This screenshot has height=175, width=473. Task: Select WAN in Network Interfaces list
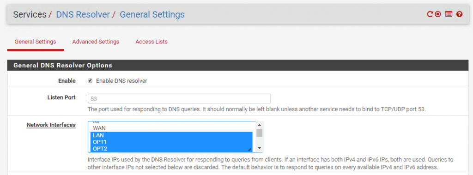(x=171, y=128)
